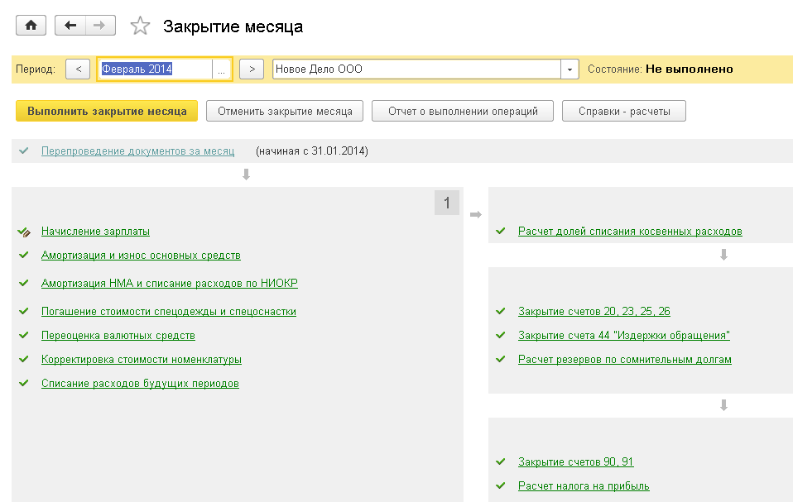Expand the organization dropdown list
Image resolution: width=793 pixels, height=502 pixels.
569,69
